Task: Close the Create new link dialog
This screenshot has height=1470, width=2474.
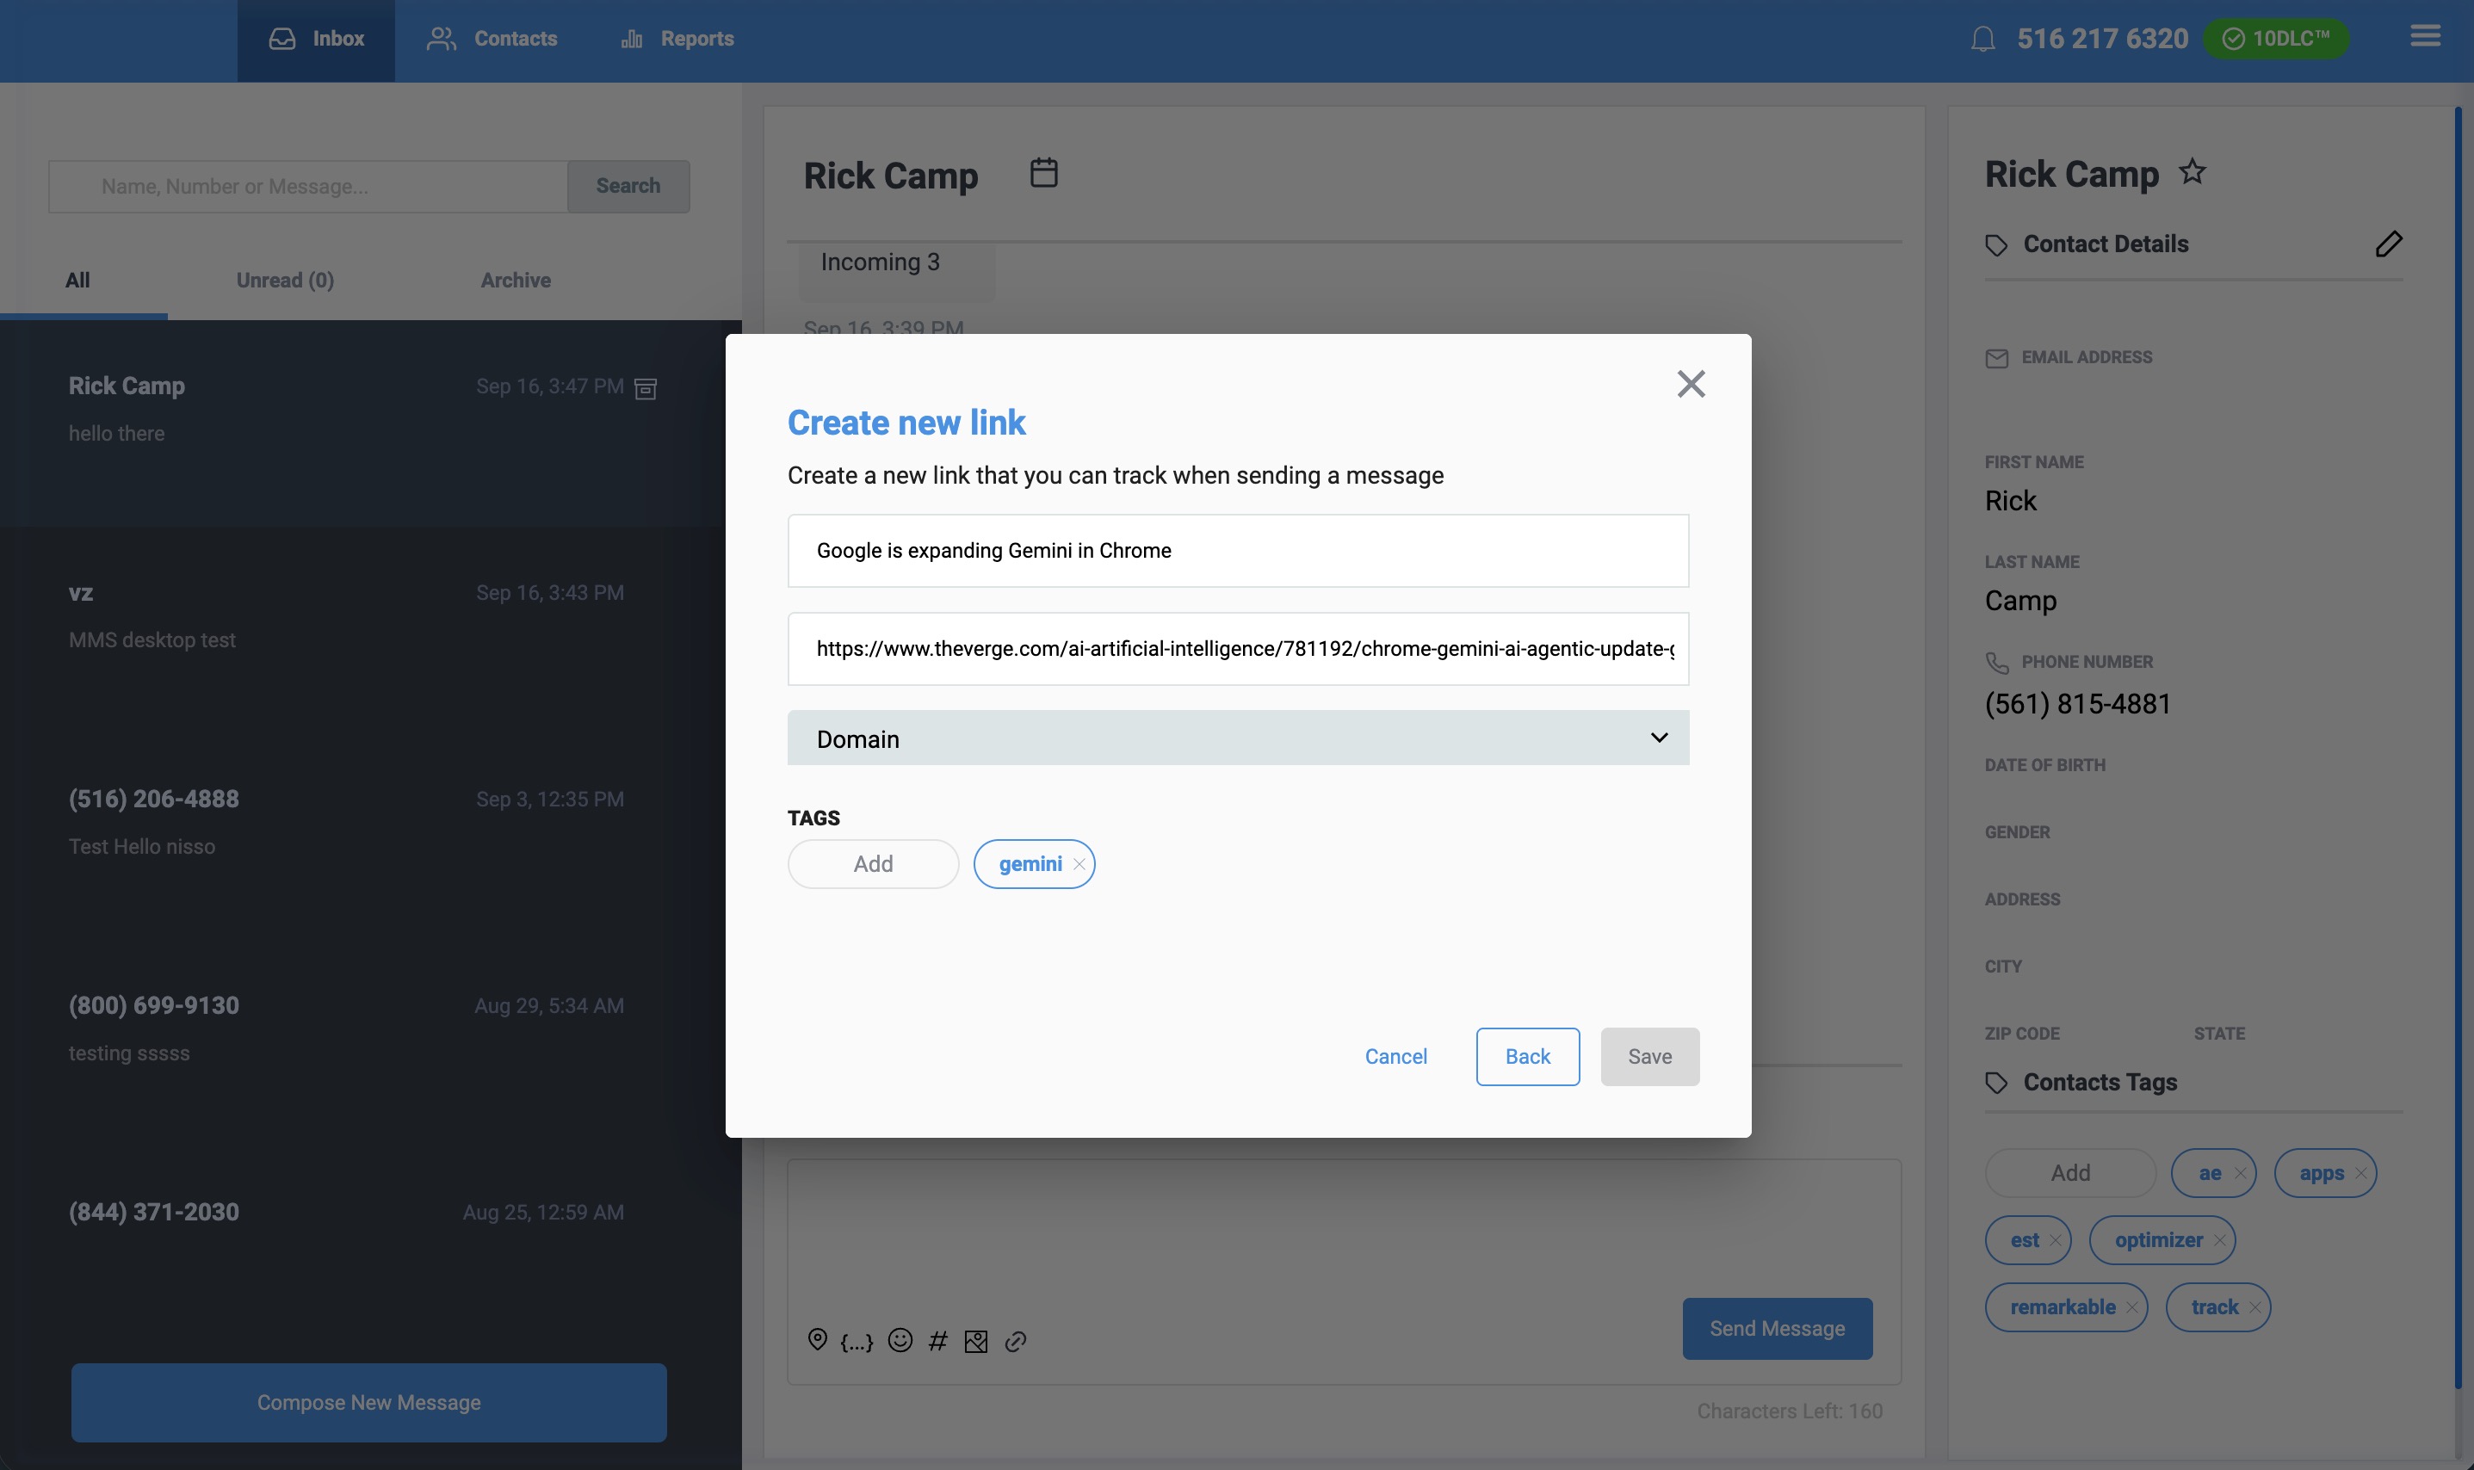Action: tap(1691, 383)
